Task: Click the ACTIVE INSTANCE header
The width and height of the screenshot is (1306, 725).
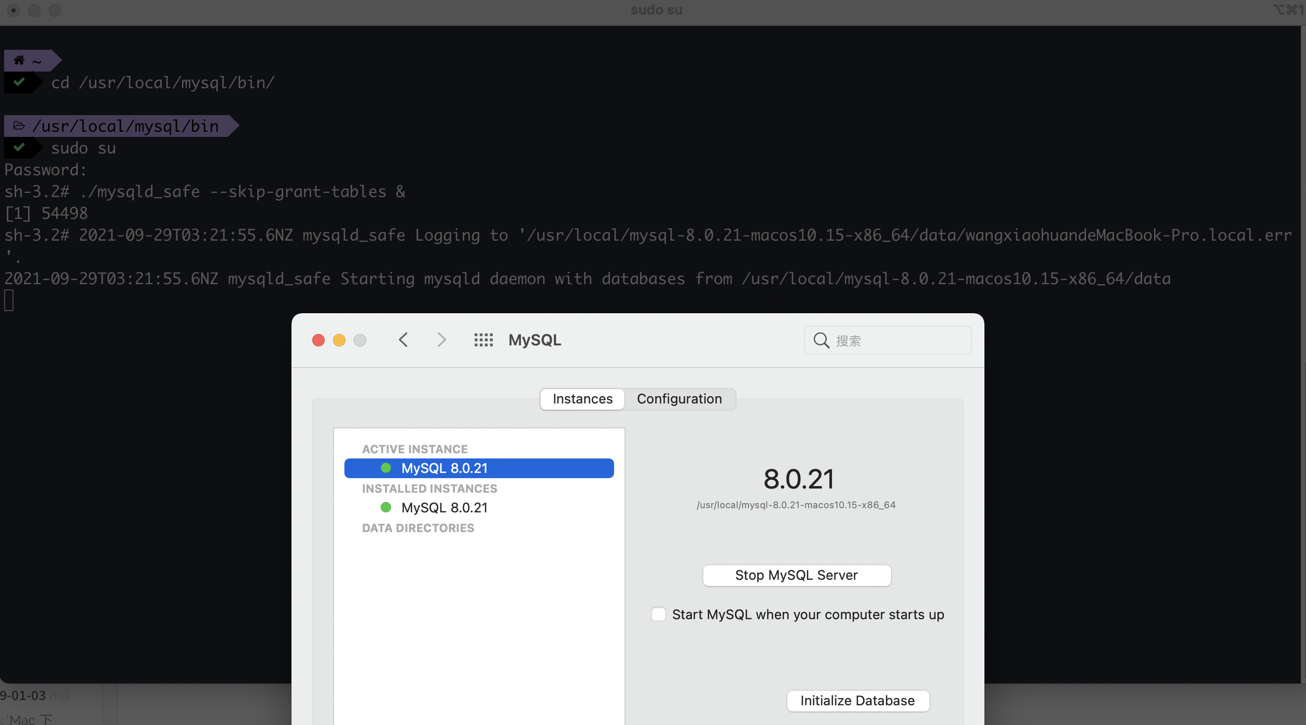Action: [415, 449]
